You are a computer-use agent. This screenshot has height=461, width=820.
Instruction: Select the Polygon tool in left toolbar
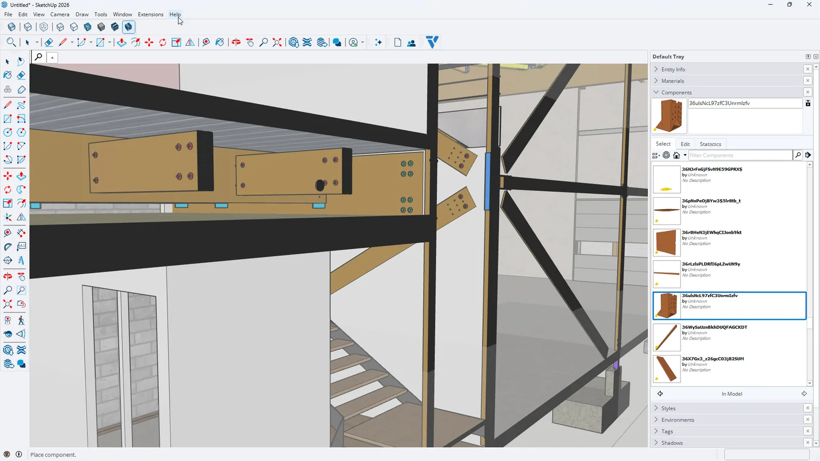[x=21, y=132]
